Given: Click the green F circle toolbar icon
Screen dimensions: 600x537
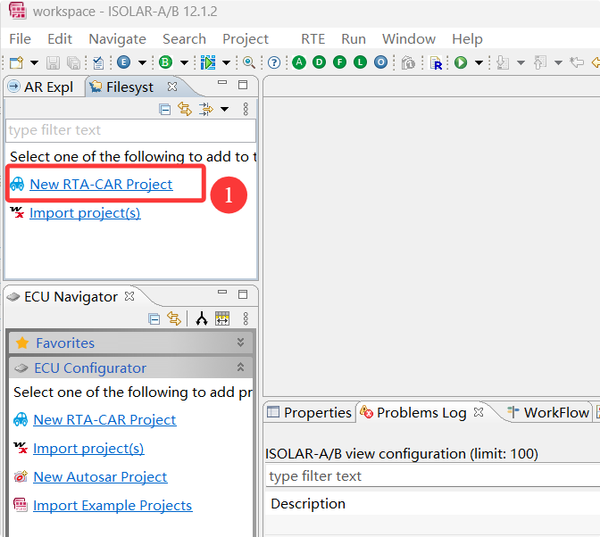Looking at the screenshot, I should click(x=340, y=62).
